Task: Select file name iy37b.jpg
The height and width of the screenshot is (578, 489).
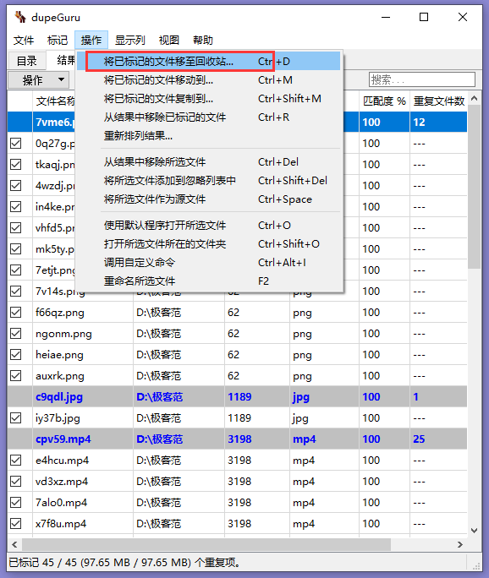Action: pos(58,418)
